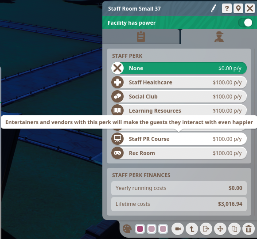Select the None staff perk
The image size is (257, 239).
[x=179, y=68]
